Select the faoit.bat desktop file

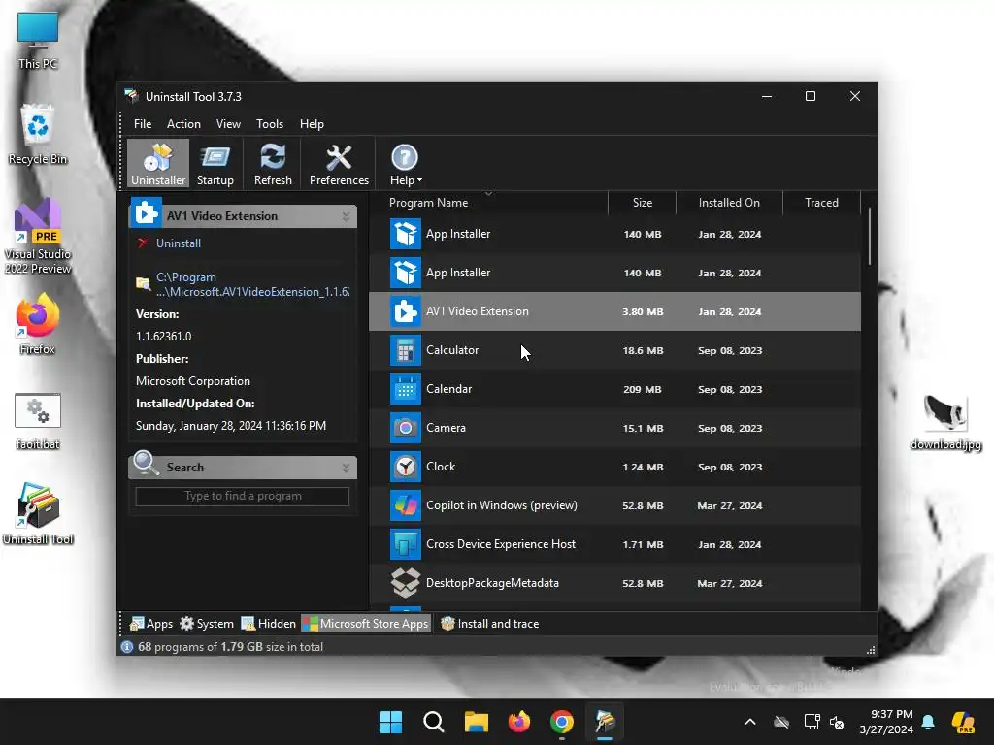tap(38, 421)
